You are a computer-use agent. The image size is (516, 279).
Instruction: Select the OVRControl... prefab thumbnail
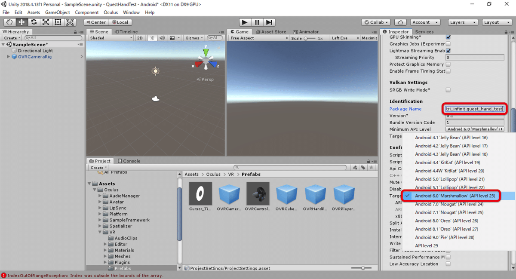[x=258, y=193]
